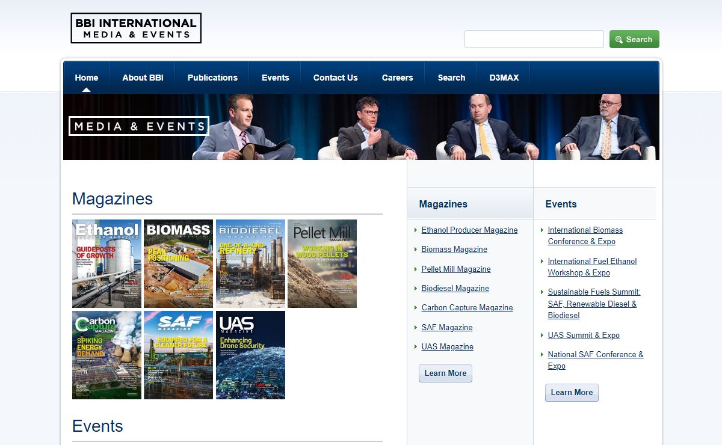Open the UAS Magazine cover thumbnail
Viewport: 722px width, 445px height.
(250, 355)
